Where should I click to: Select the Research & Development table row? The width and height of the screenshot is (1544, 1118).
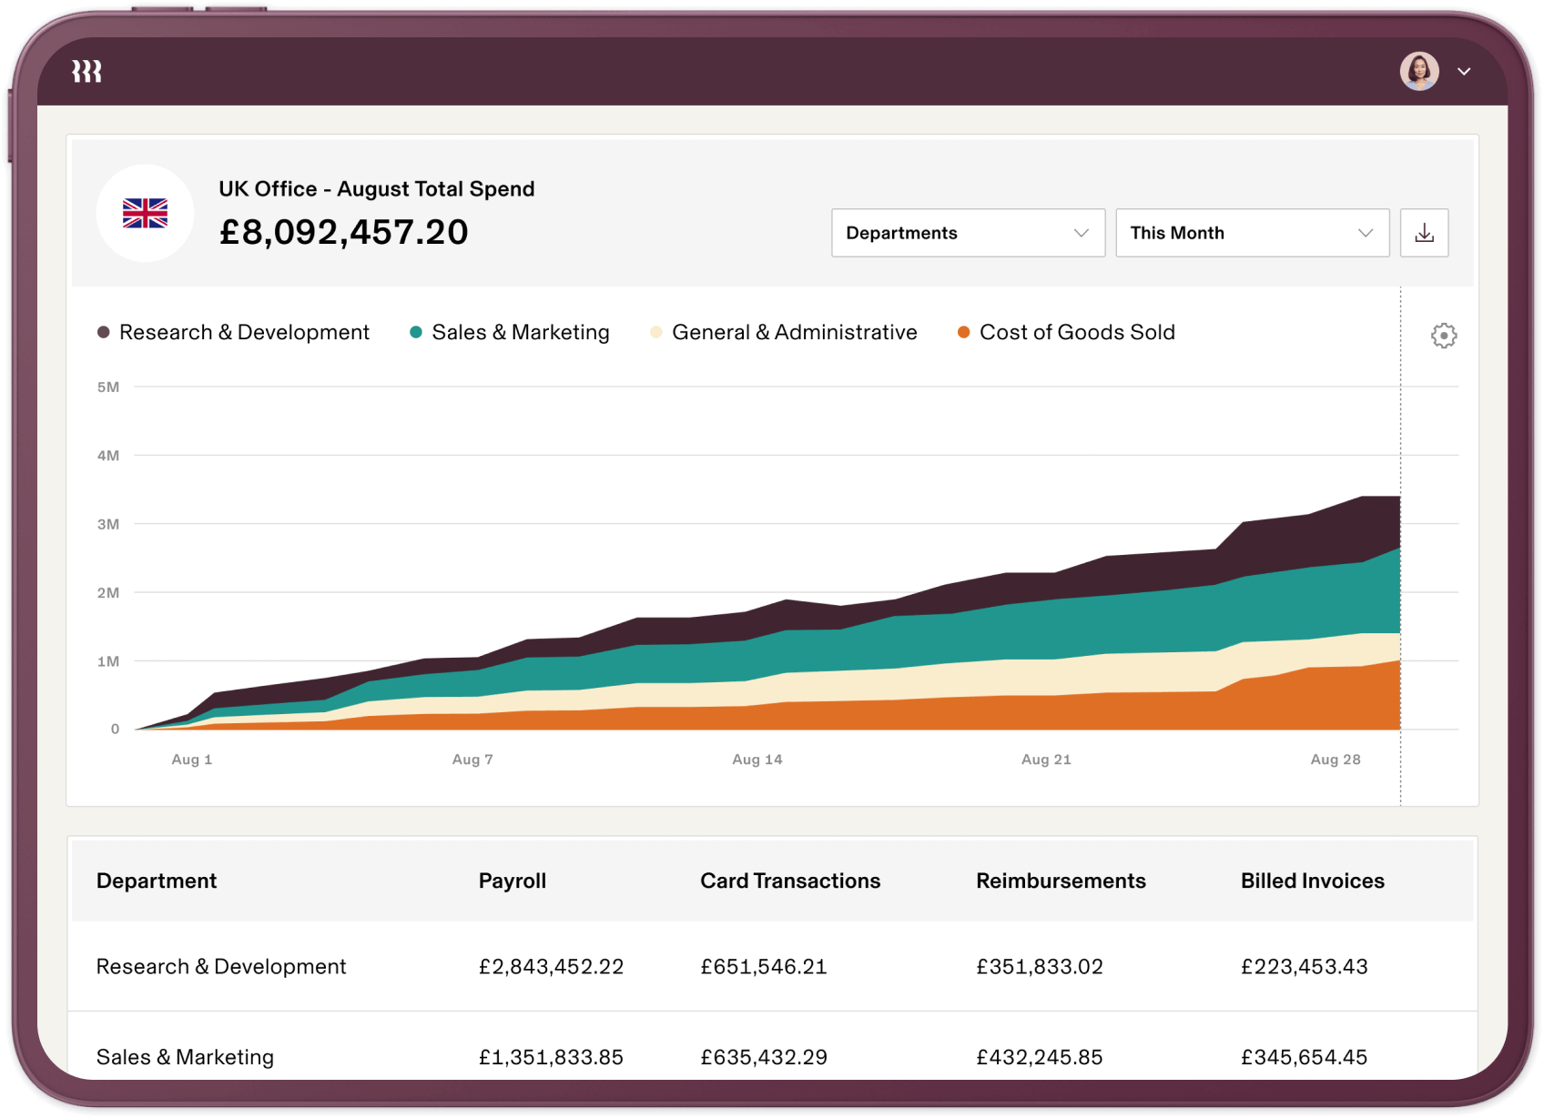pyautogui.click(x=220, y=966)
